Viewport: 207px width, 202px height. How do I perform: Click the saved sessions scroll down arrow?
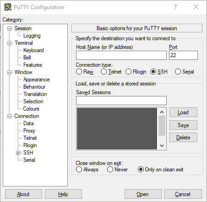pos(162,146)
